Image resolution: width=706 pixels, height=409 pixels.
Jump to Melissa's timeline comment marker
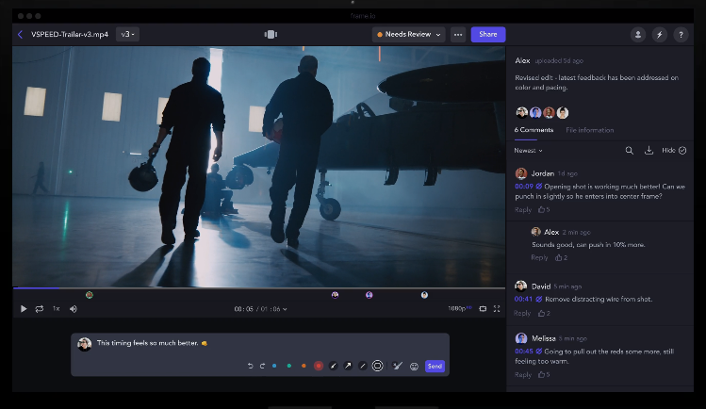tap(369, 295)
